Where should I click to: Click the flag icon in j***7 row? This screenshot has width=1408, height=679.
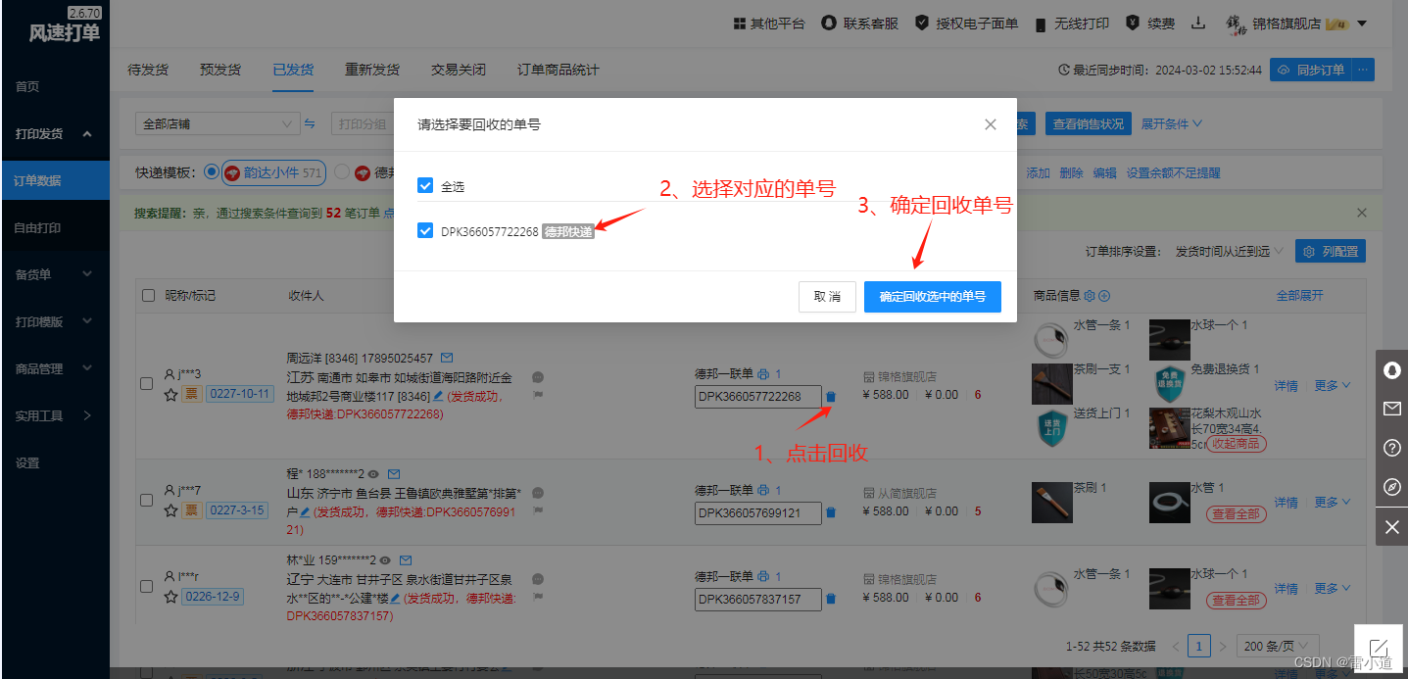(x=538, y=510)
